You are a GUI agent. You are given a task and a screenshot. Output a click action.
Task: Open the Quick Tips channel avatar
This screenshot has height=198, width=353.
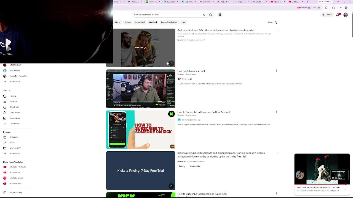coord(179,79)
